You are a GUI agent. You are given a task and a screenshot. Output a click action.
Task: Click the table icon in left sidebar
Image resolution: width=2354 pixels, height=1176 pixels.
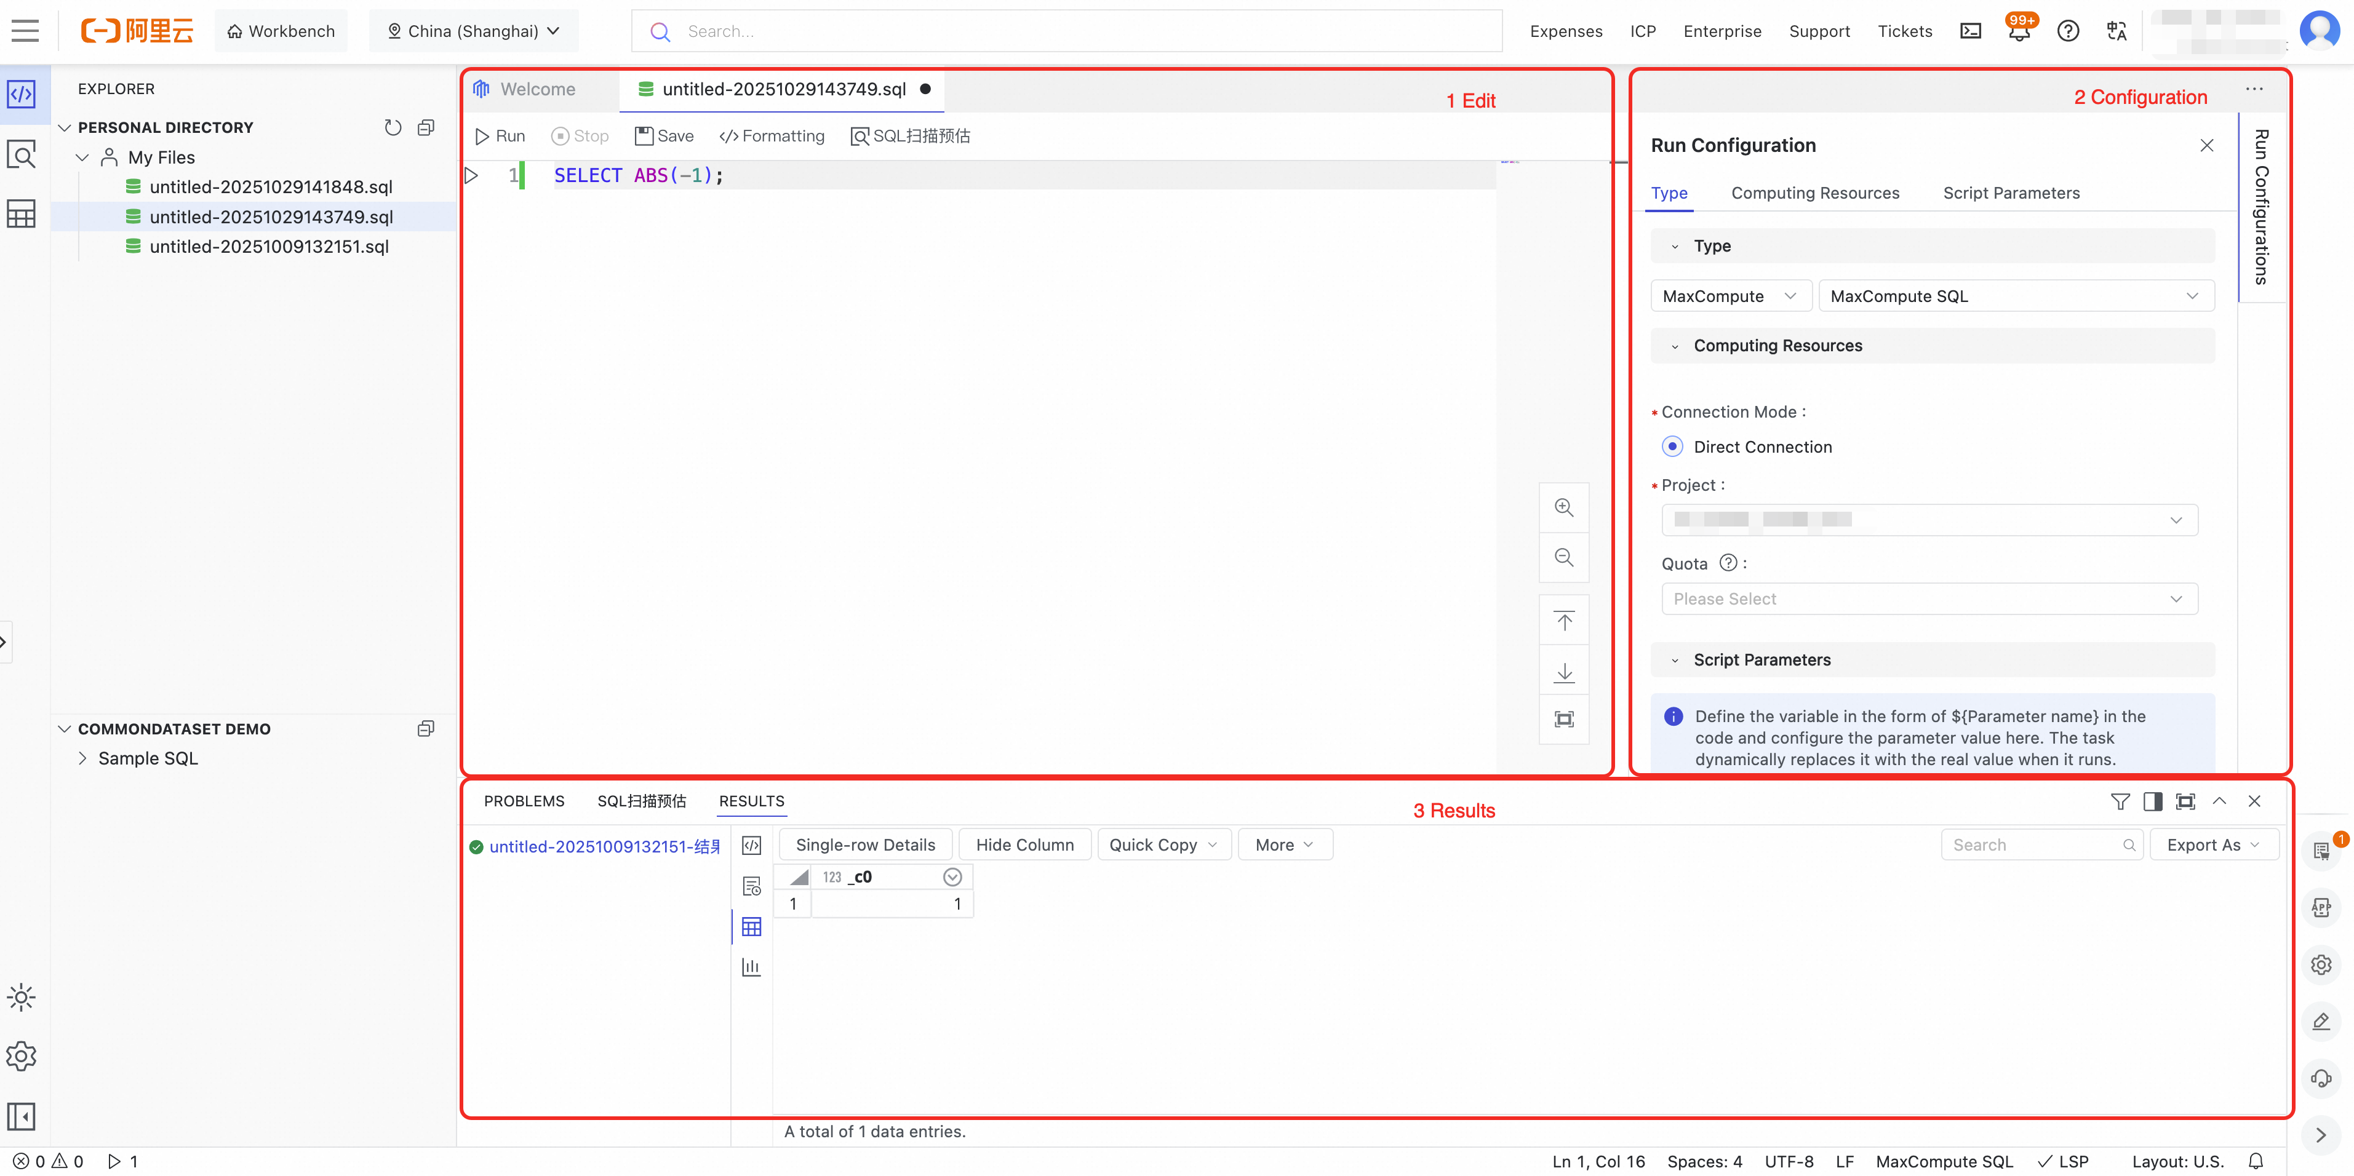point(21,214)
